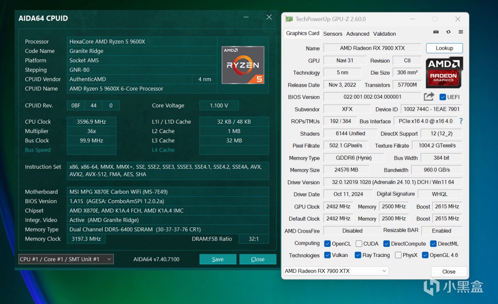The image size is (498, 304).
Task: Click the Memory Size 24576 MB field
Action: [346, 170]
